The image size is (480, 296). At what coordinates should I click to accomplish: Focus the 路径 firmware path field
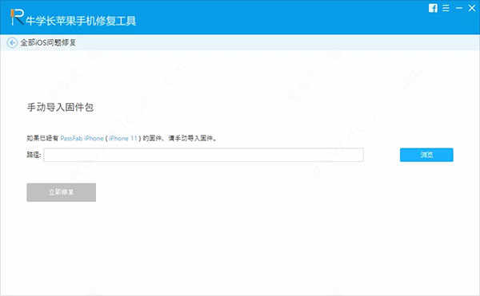click(x=204, y=155)
